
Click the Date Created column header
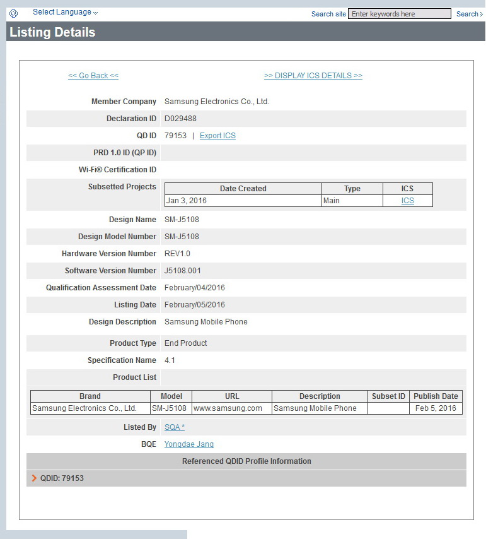coord(243,189)
